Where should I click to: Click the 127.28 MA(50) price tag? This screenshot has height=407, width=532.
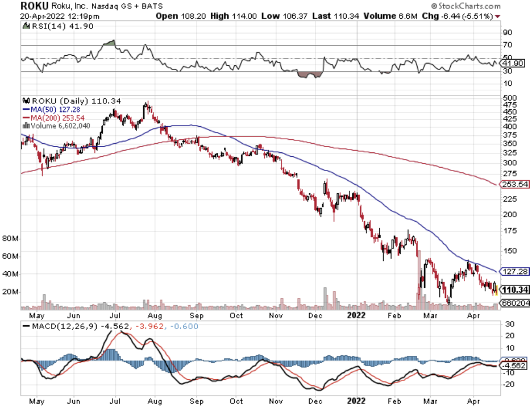[514, 271]
